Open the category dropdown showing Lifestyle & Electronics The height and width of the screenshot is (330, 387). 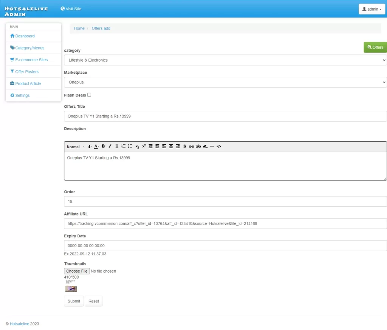point(225,60)
